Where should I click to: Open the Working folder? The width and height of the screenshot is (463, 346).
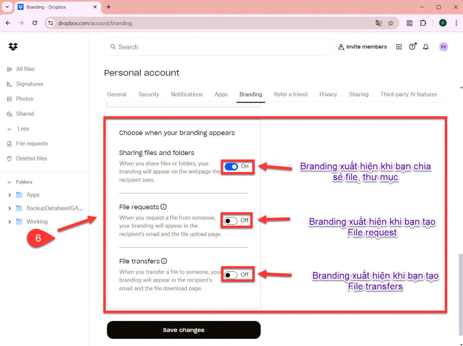coord(37,222)
